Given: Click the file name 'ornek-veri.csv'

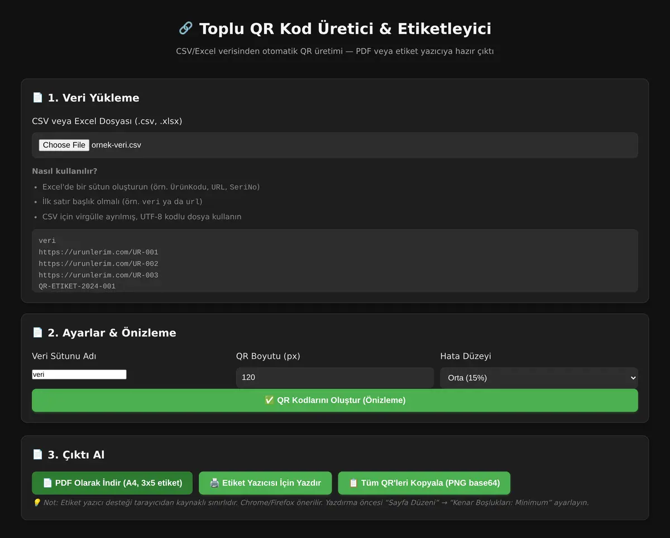Looking at the screenshot, I should point(116,145).
